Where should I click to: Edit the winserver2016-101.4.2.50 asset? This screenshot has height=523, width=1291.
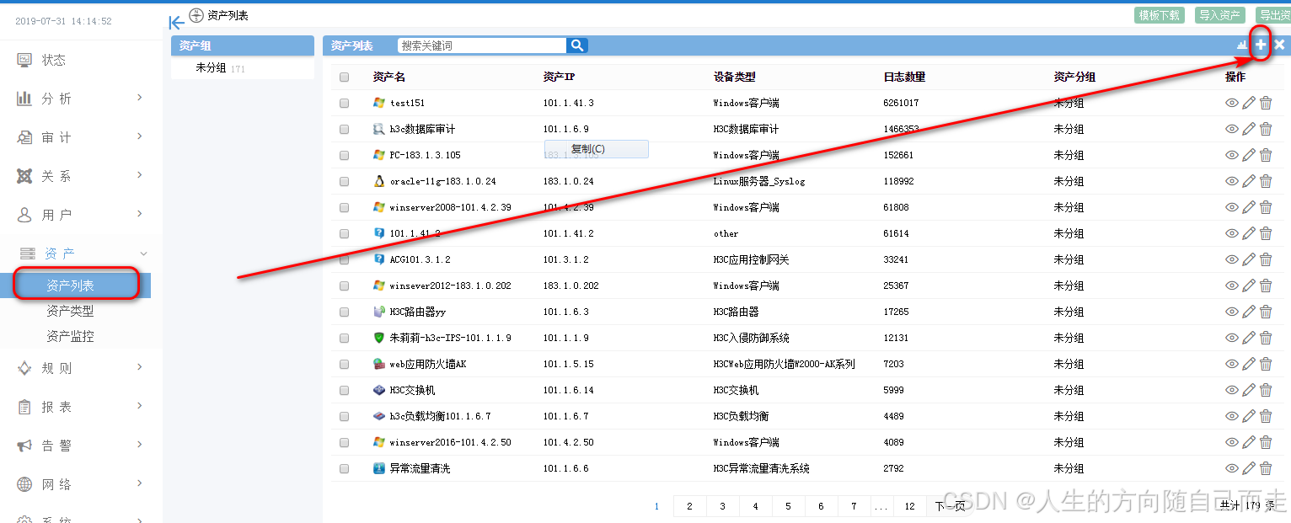pos(1249,442)
